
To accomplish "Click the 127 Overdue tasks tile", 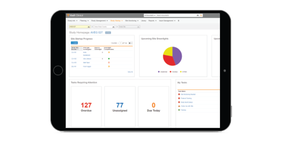I will 86,106.
